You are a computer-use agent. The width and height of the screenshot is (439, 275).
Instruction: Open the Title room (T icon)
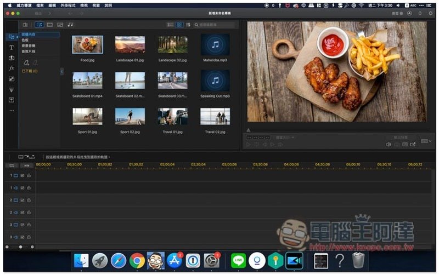(12, 48)
